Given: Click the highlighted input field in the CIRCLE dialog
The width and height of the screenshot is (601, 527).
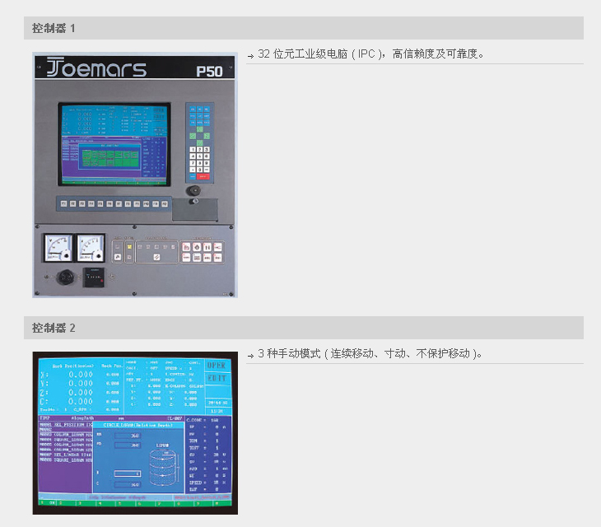Looking at the screenshot, I should pyautogui.click(x=128, y=473).
